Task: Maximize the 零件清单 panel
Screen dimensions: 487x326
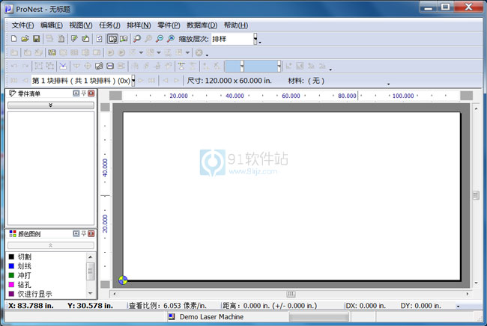Action: [76, 93]
